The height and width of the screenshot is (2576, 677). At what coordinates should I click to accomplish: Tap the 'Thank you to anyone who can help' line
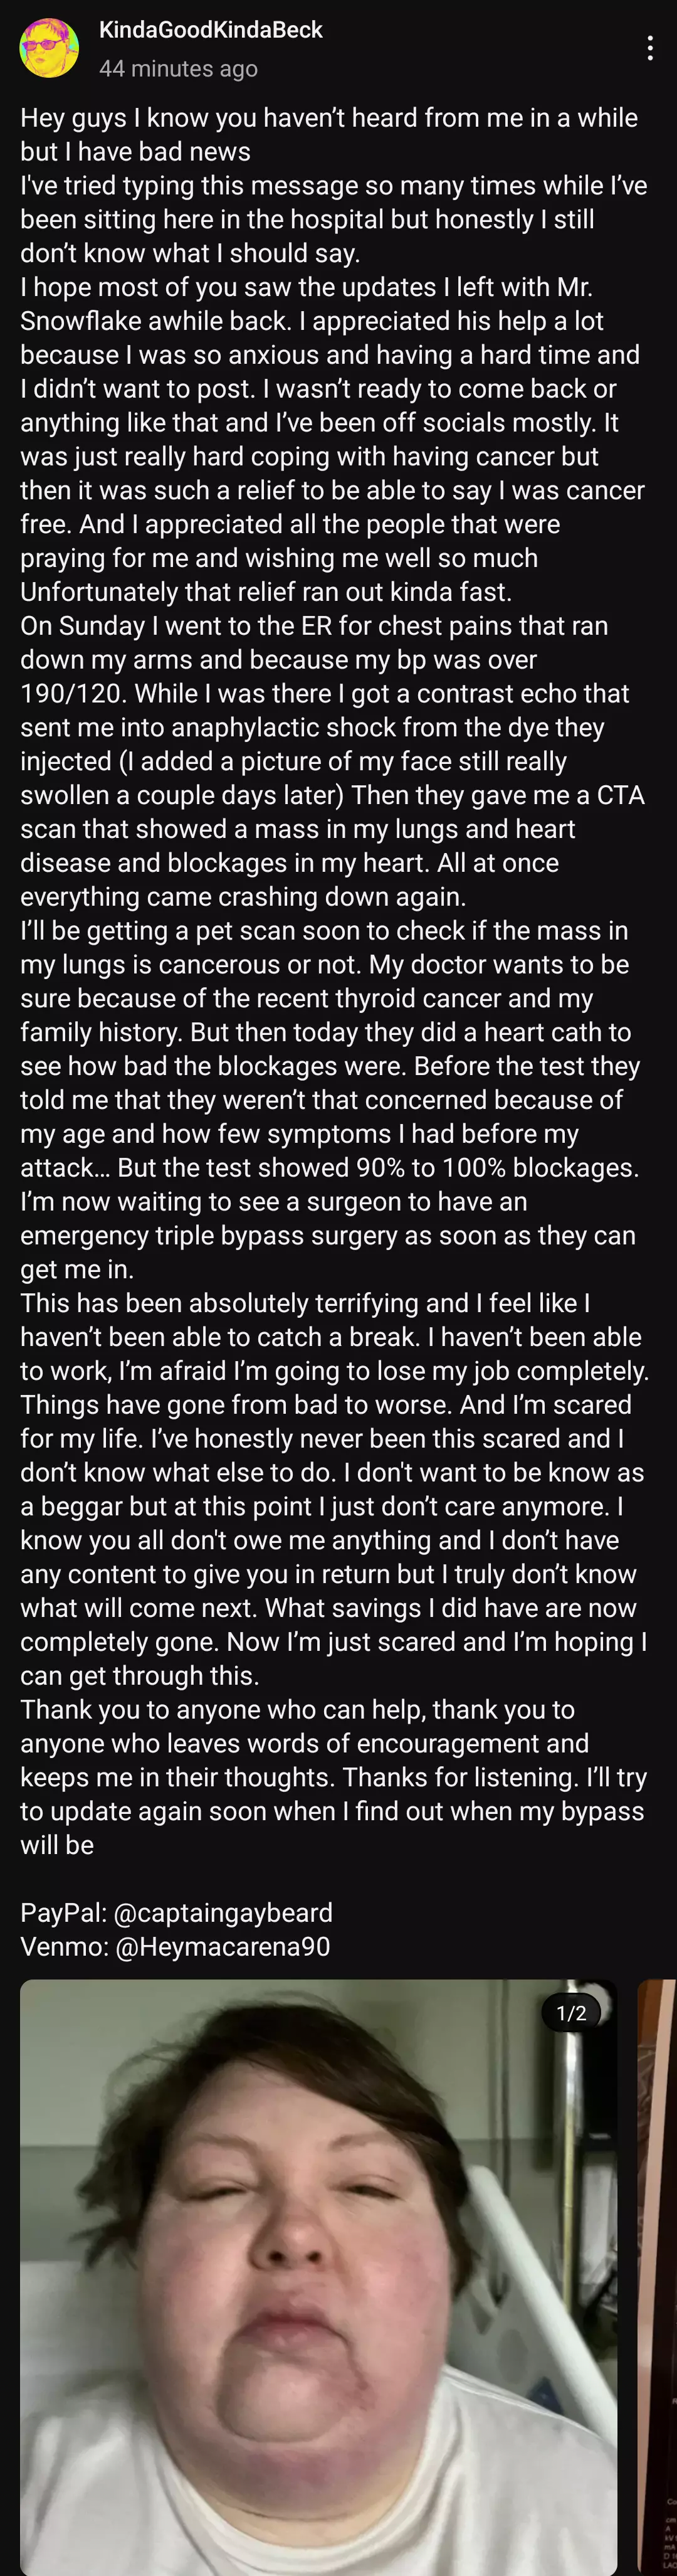(x=222, y=1709)
